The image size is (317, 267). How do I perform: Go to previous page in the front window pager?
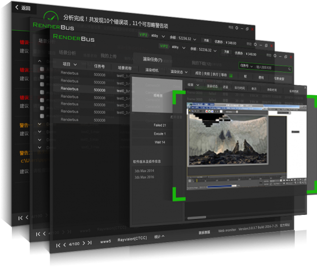coord(64,245)
